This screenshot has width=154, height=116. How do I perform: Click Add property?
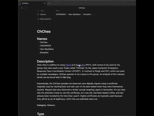point(44,19)
